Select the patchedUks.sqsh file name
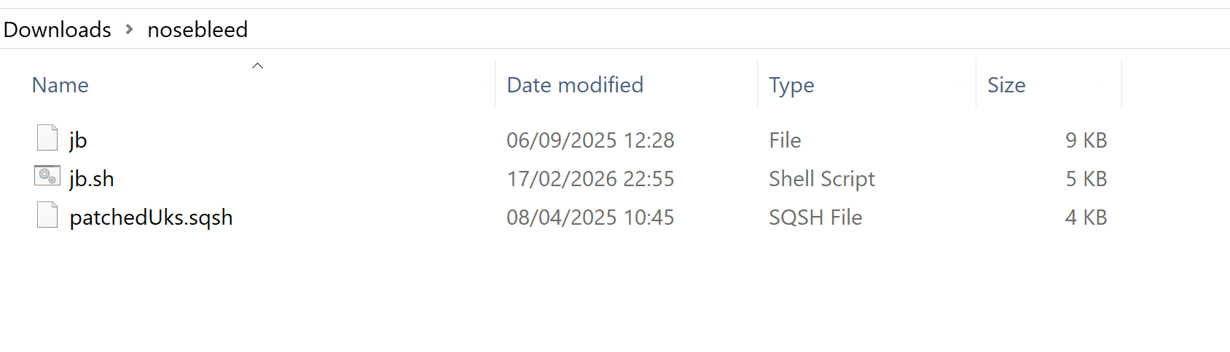The image size is (1230, 352). (151, 217)
